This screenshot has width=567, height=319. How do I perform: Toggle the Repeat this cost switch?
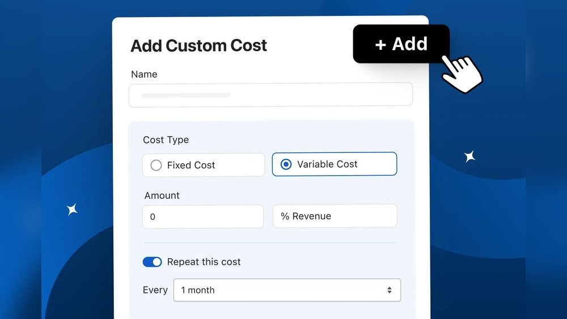152,262
